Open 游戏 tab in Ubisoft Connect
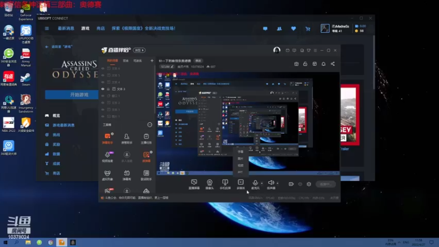This screenshot has height=247, width=439. (85, 29)
